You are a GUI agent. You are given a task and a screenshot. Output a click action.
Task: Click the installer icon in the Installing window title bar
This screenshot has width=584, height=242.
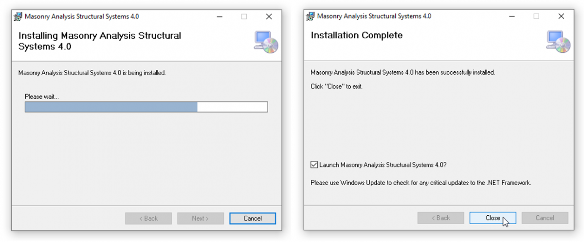pos(18,16)
